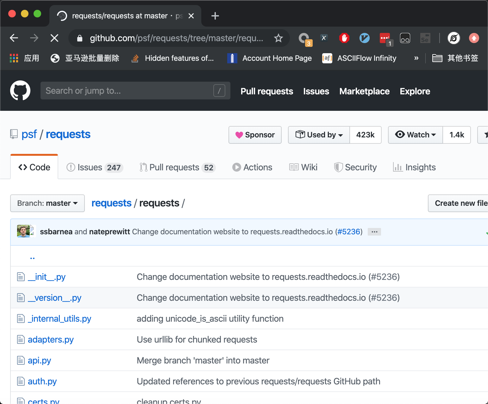Open the #5236 pull request link in the commit bar
488x404 pixels.
pyautogui.click(x=349, y=232)
